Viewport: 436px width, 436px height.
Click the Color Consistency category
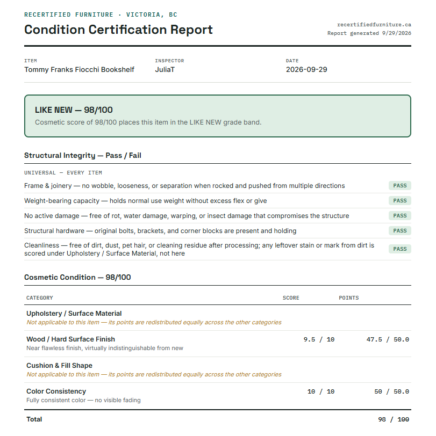(56, 391)
